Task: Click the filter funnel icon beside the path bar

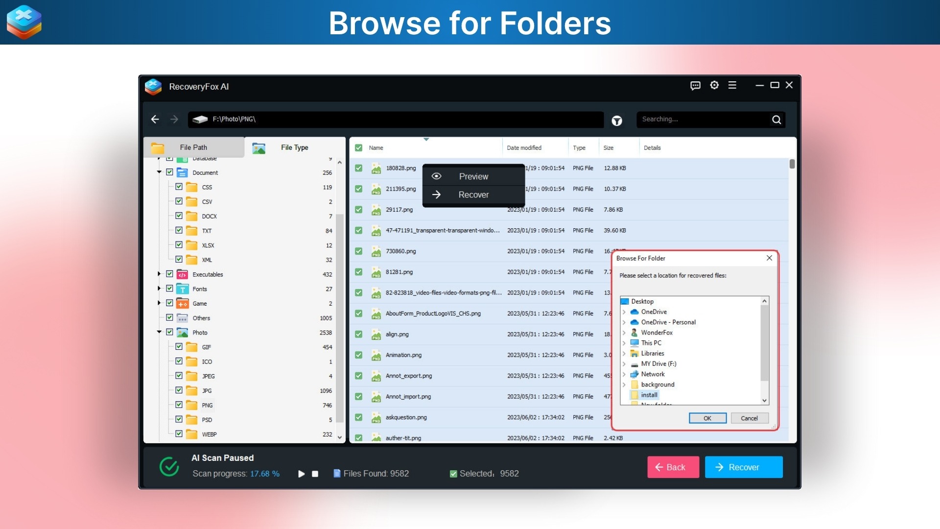Action: (x=616, y=120)
